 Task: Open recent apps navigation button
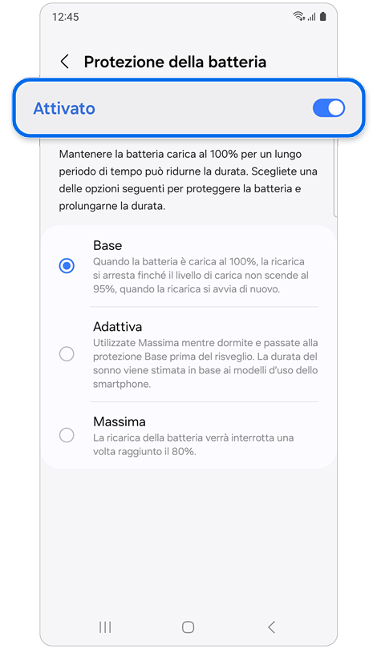pos(105,627)
